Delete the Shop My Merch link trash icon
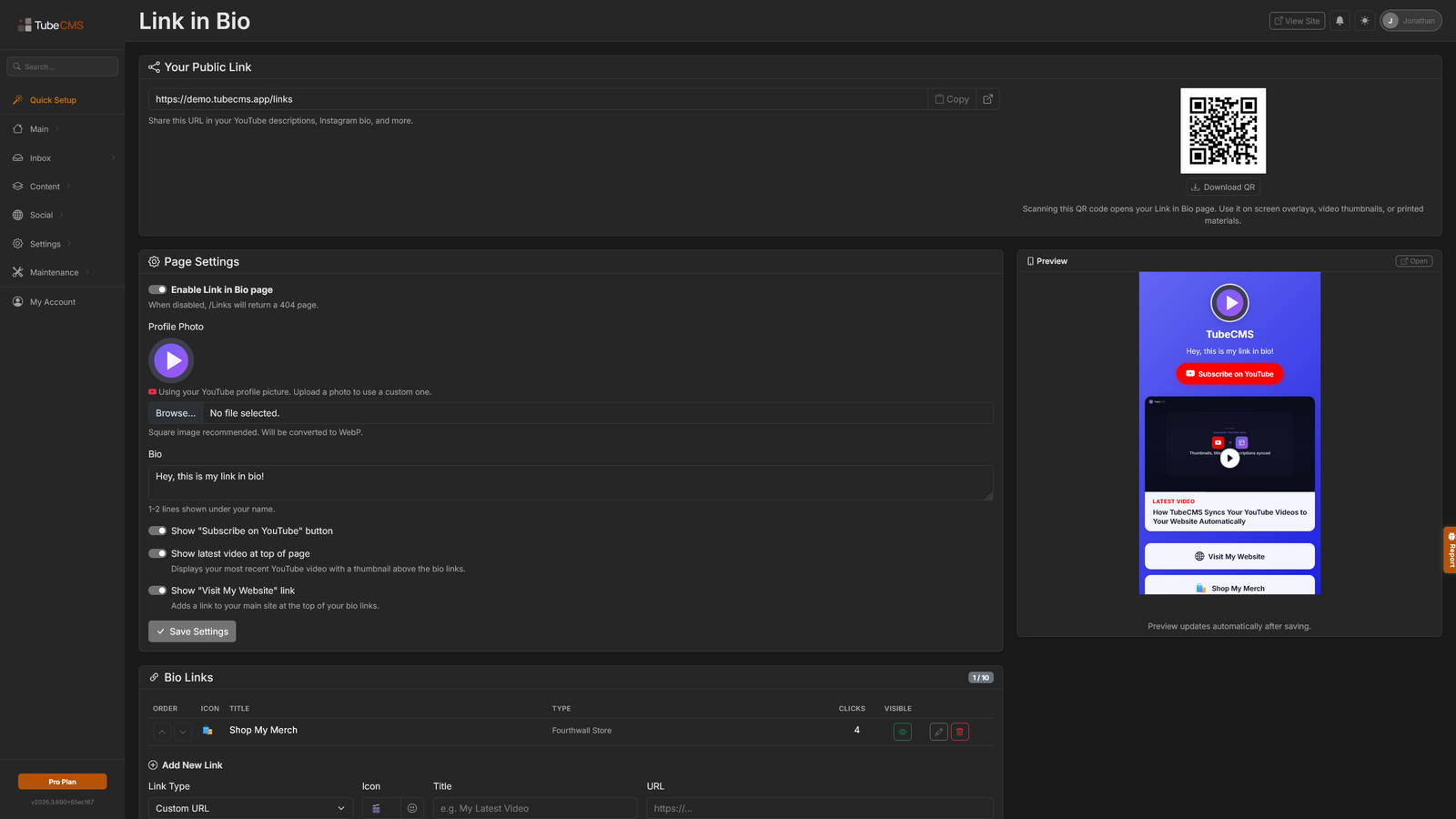 [x=959, y=731]
